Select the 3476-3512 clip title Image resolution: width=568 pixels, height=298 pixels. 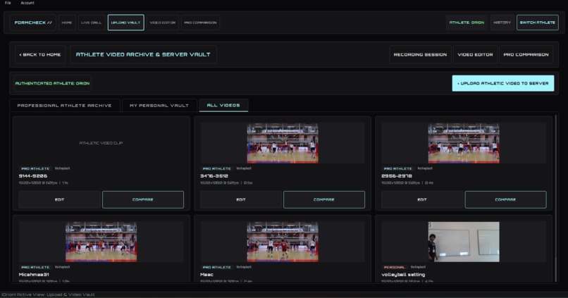[x=214, y=176]
